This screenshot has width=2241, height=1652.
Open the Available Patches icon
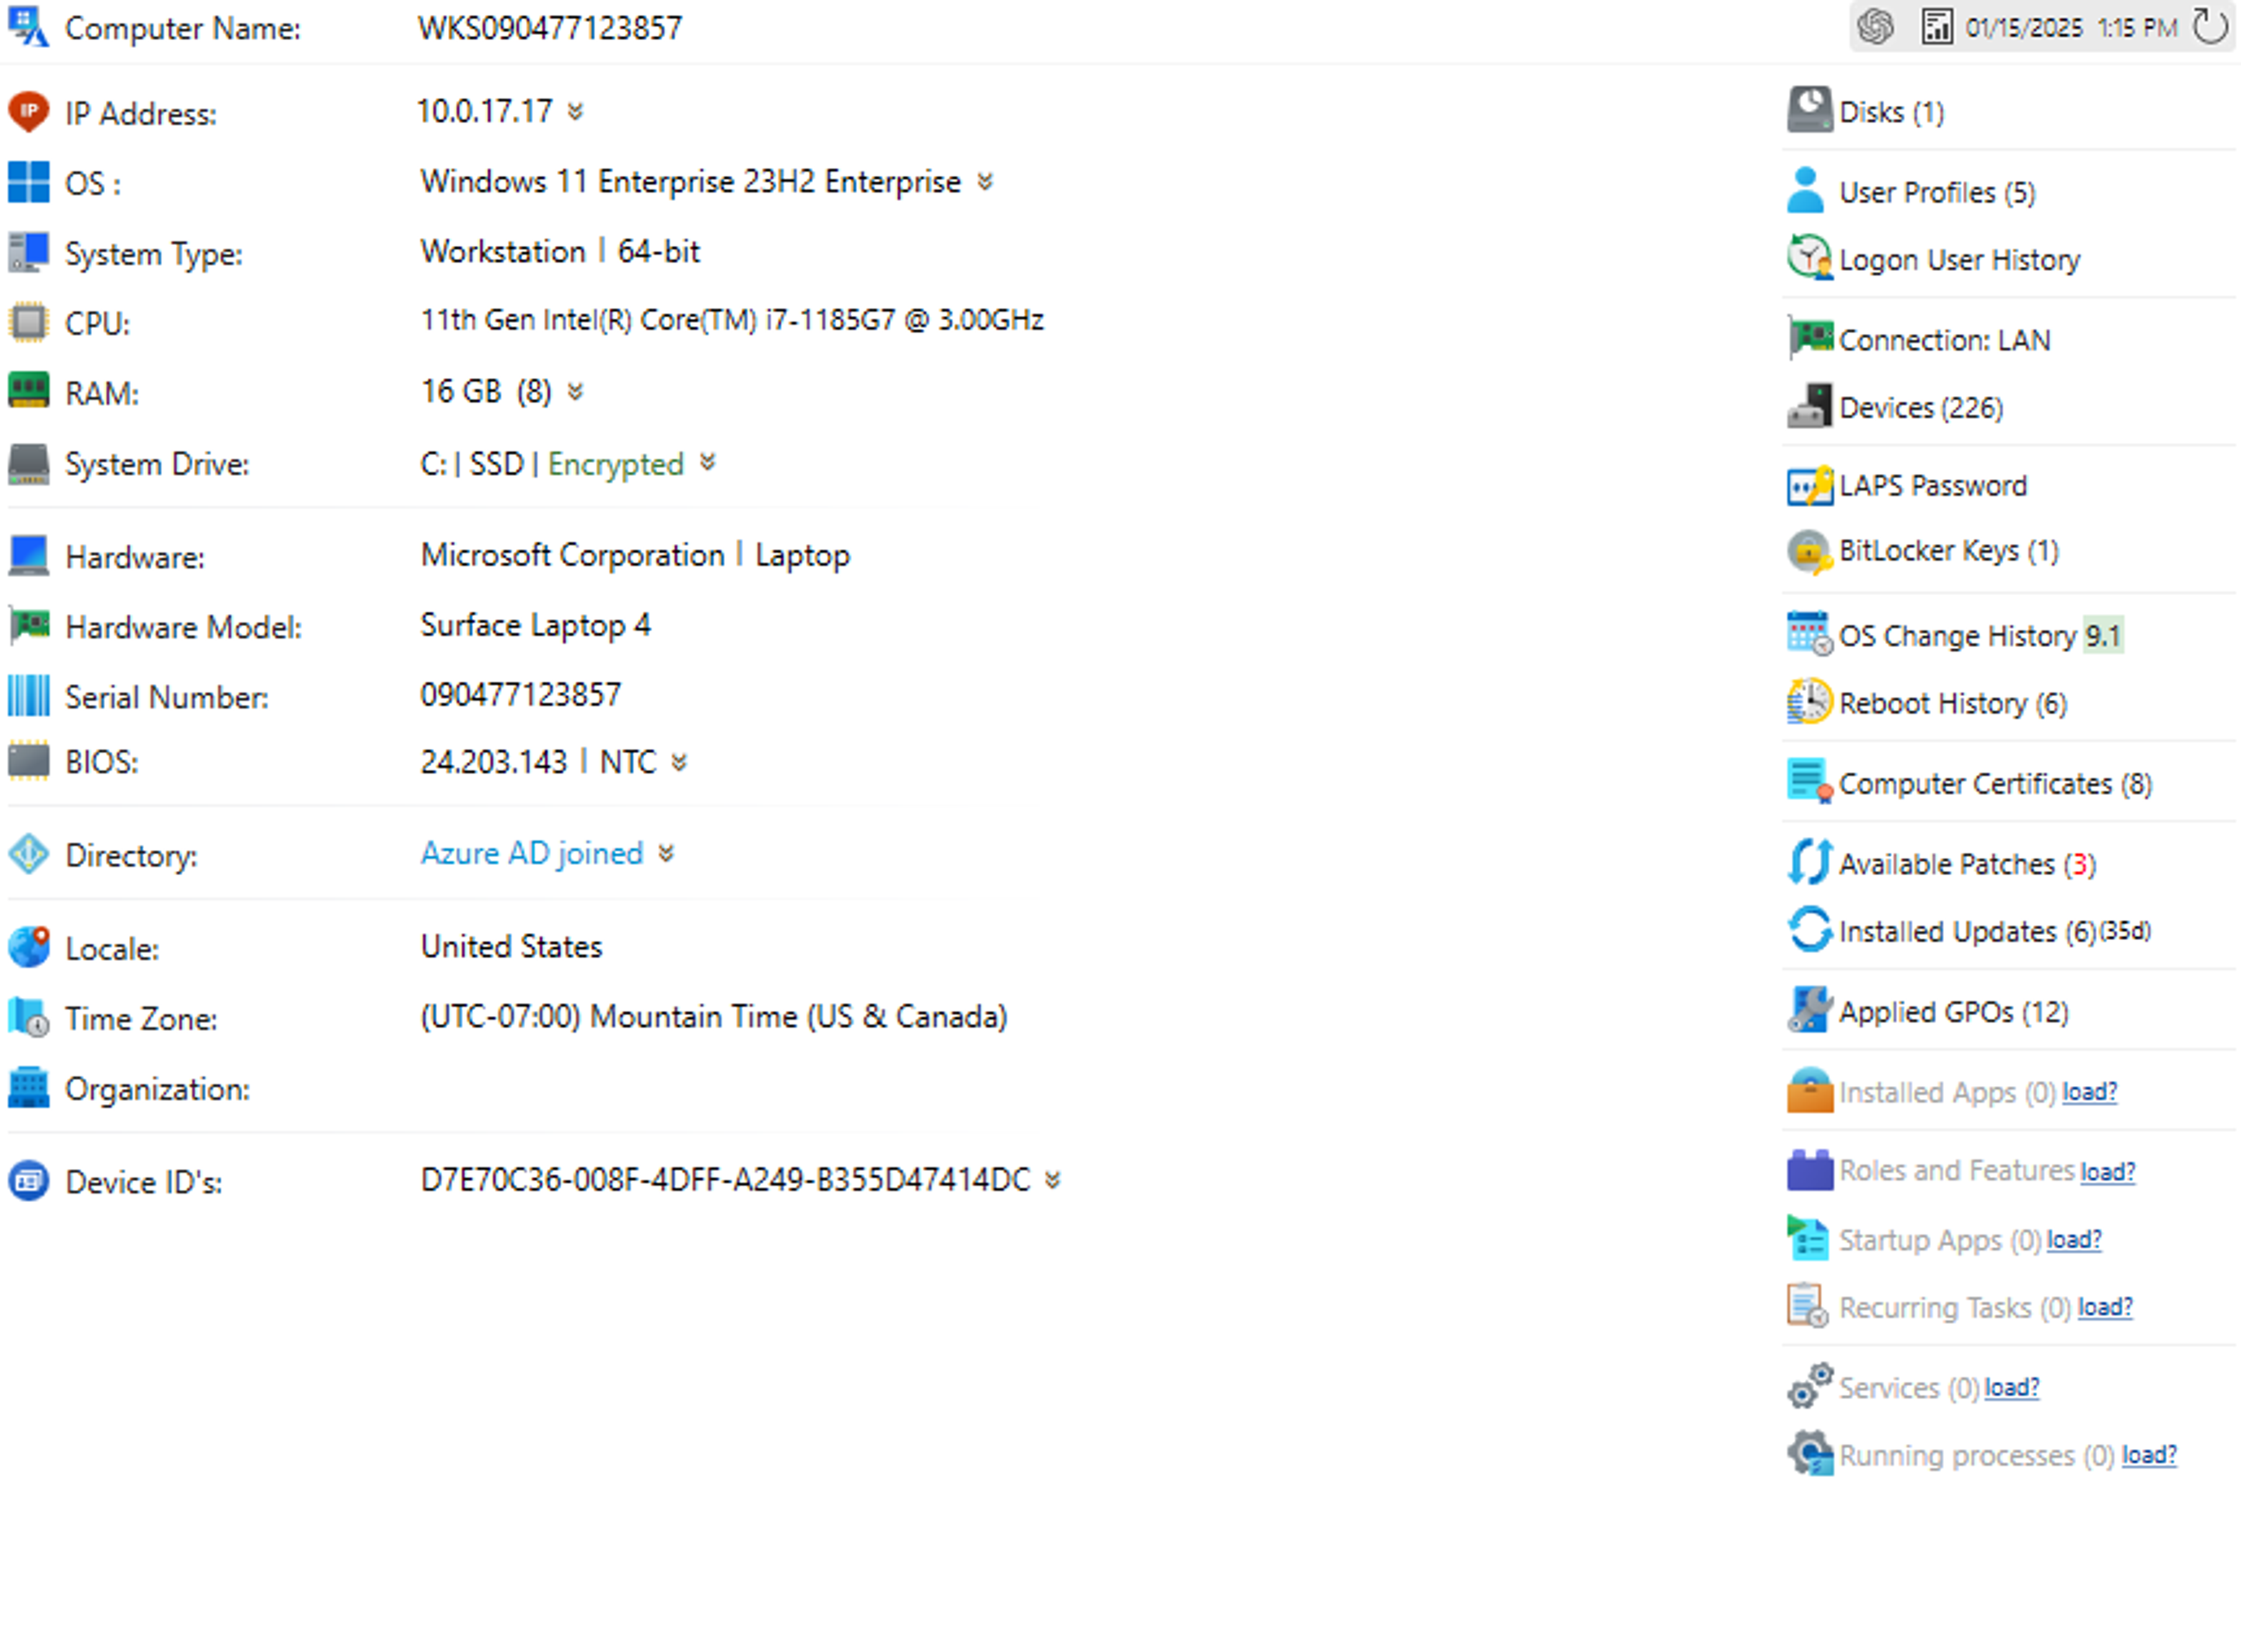coord(1809,862)
